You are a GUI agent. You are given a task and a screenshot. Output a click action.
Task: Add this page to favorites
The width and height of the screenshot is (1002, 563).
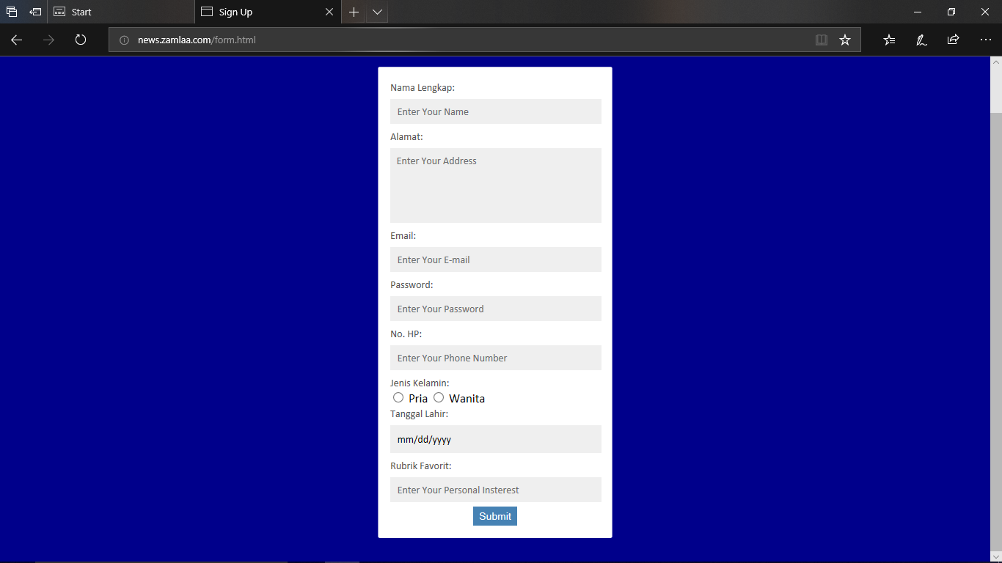(845, 40)
